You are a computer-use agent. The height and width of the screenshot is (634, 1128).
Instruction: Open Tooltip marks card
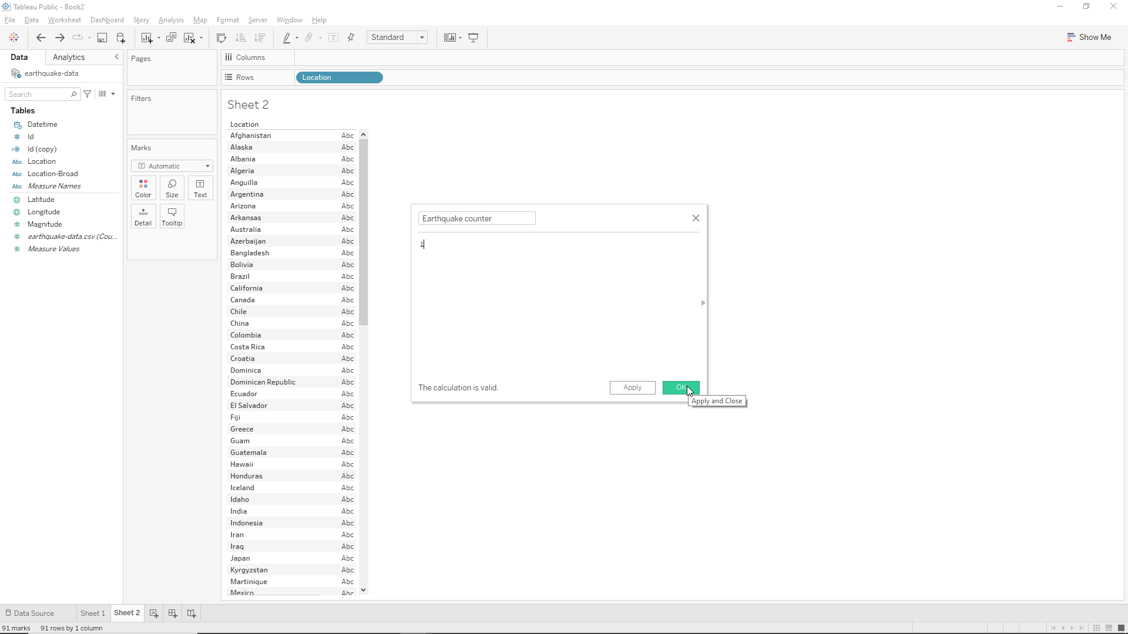click(172, 217)
